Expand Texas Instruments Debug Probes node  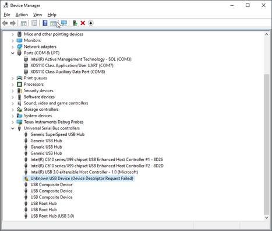(x=13, y=122)
